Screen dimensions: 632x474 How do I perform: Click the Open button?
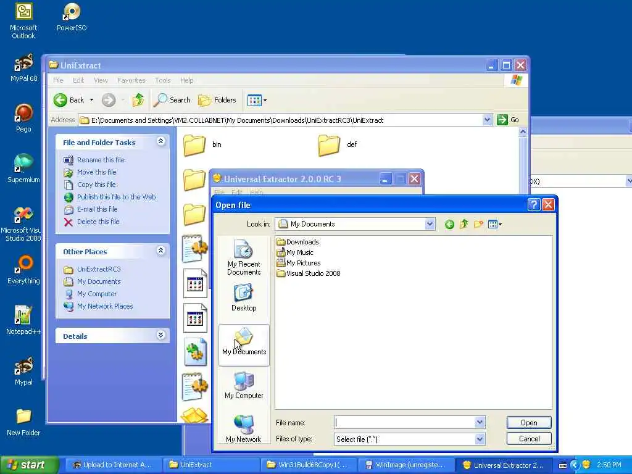point(529,422)
